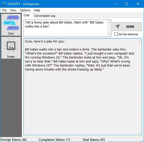144x142 pixels.
Task: Open the Chat mode in sidebar
Action: point(11,25)
